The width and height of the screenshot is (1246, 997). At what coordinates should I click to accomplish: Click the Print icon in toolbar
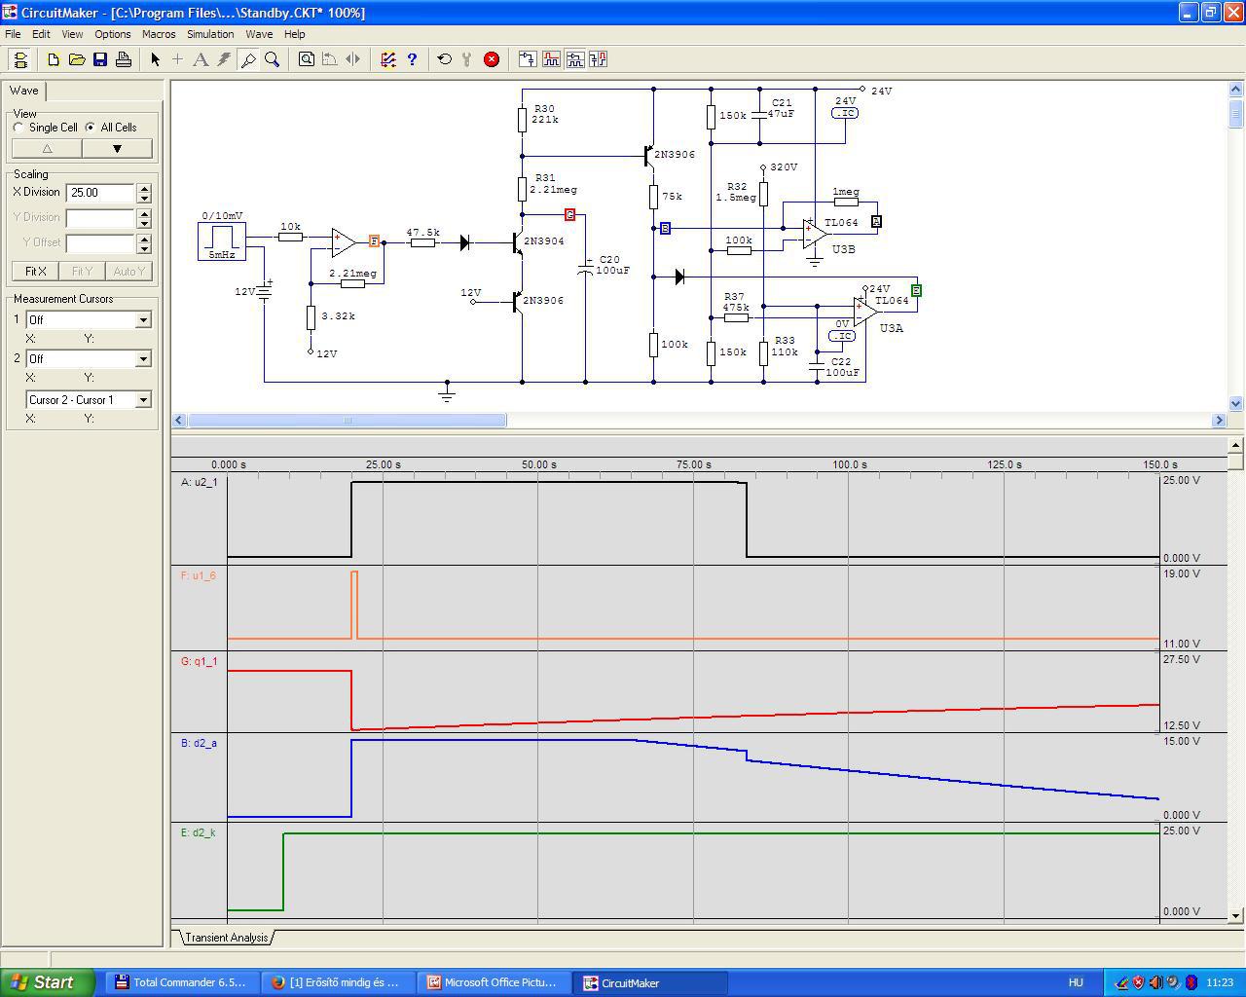[x=124, y=59]
